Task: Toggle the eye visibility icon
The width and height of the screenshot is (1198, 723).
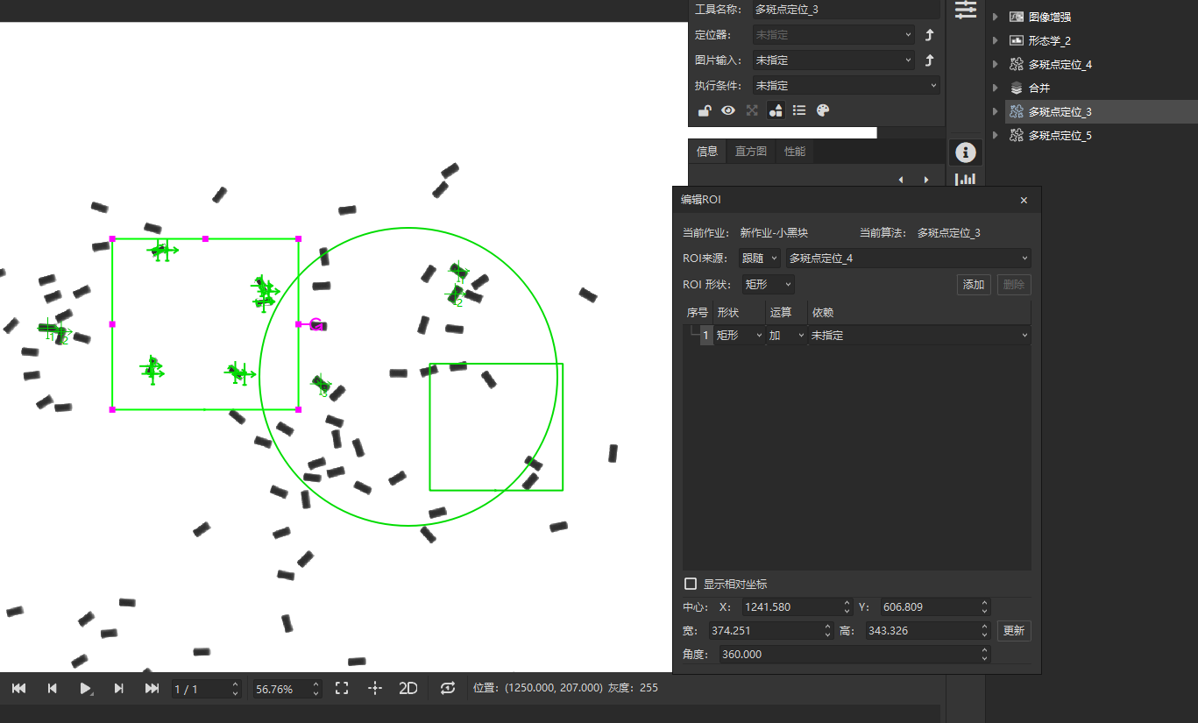Action: [728, 110]
